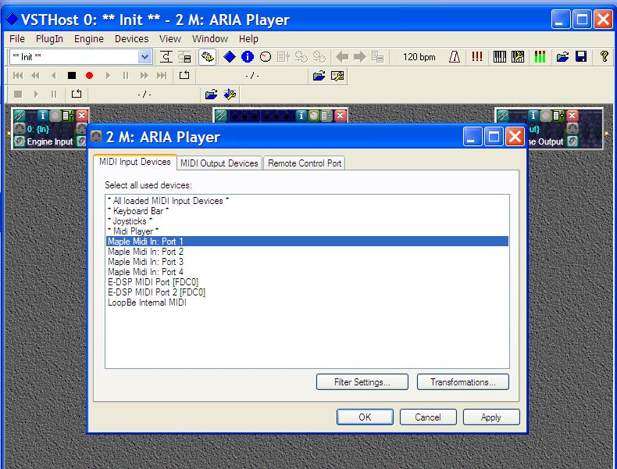Click the clock-face icon in main toolbar
This screenshot has height=469, width=617.
click(266, 57)
